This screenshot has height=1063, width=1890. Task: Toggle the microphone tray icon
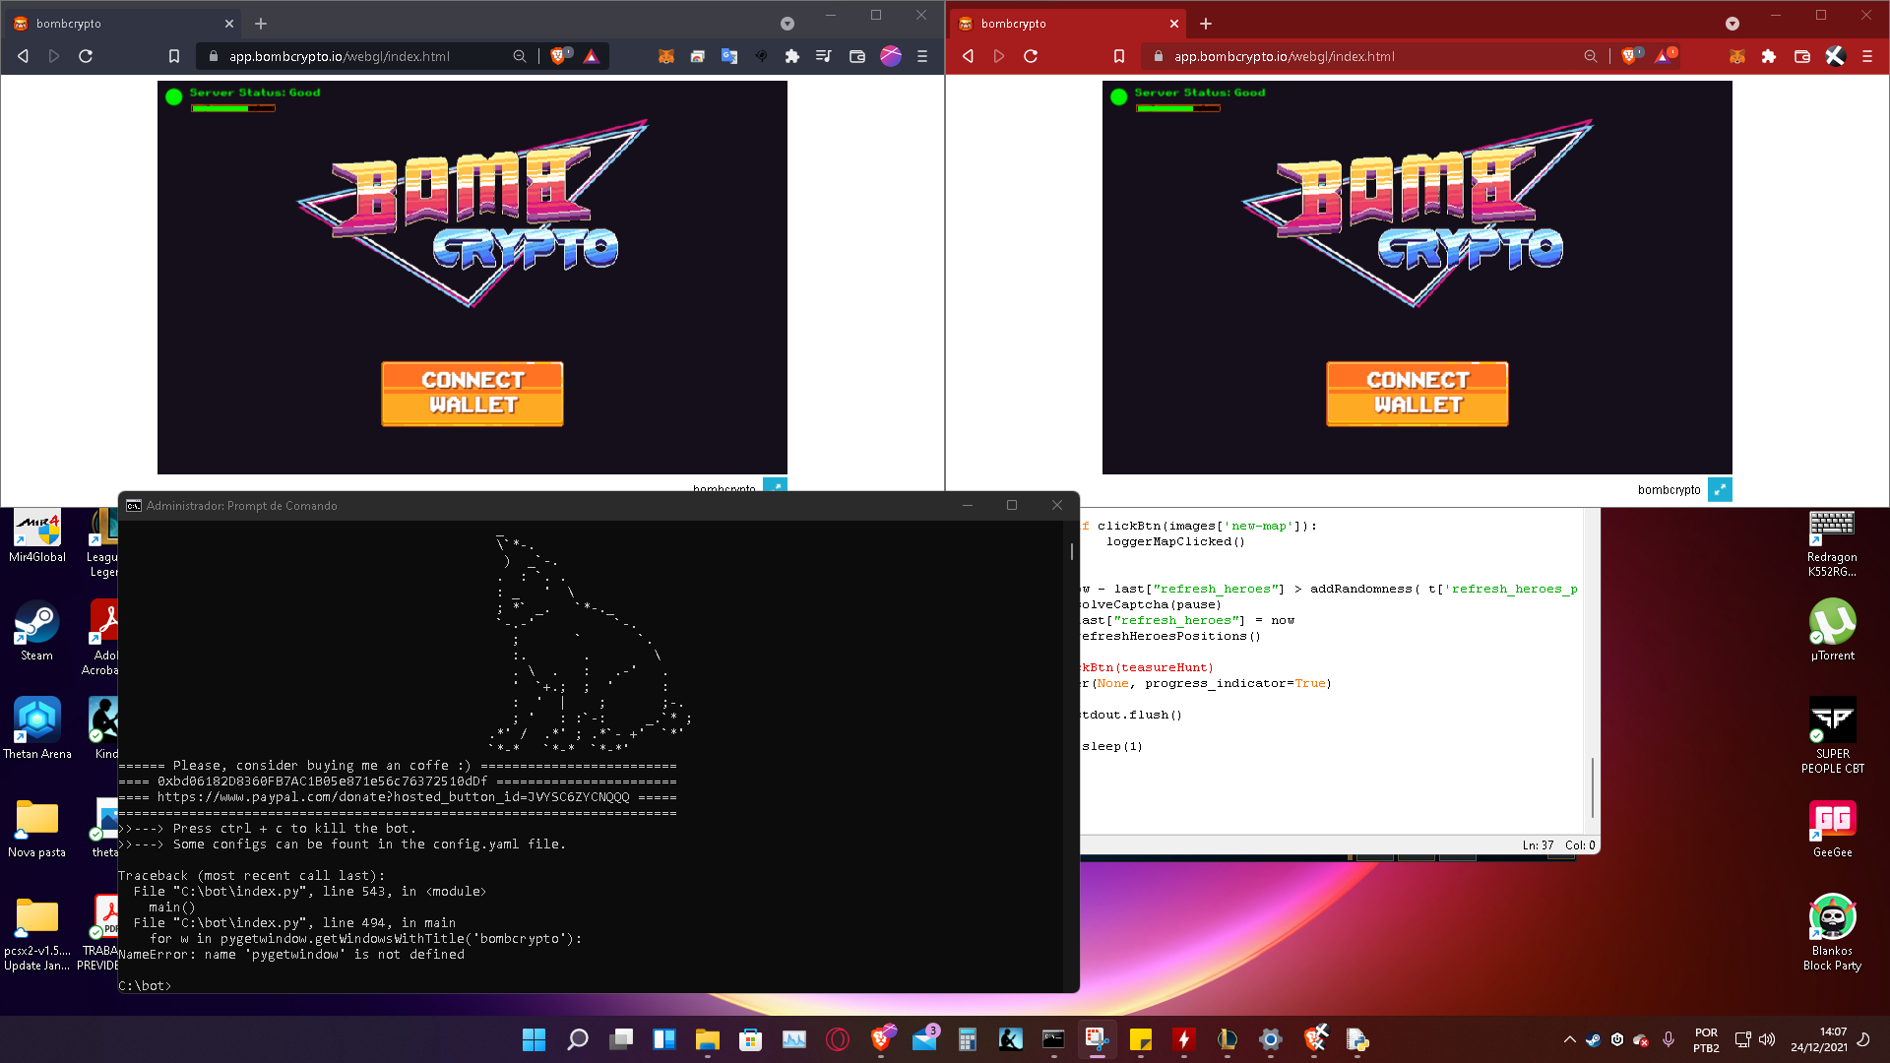[x=1669, y=1040]
